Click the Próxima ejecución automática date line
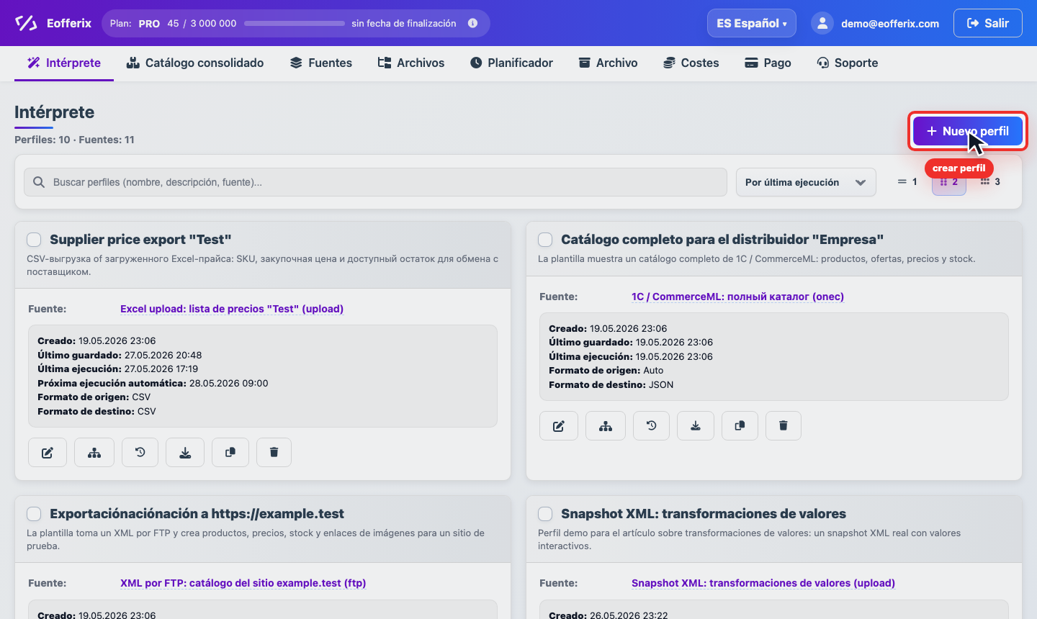This screenshot has width=1037, height=619. pyautogui.click(x=153, y=383)
